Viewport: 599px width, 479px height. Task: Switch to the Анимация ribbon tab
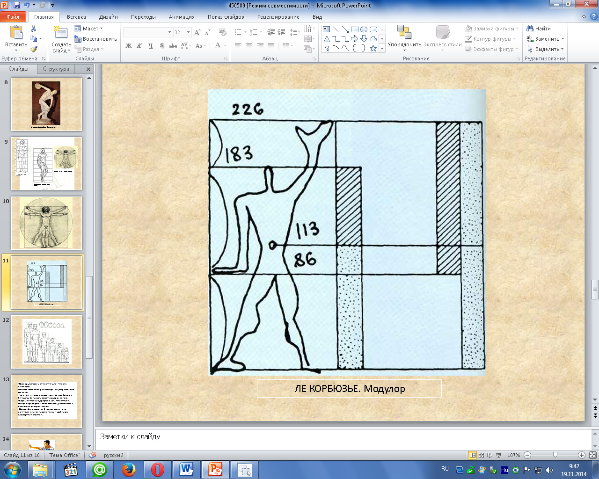182,17
